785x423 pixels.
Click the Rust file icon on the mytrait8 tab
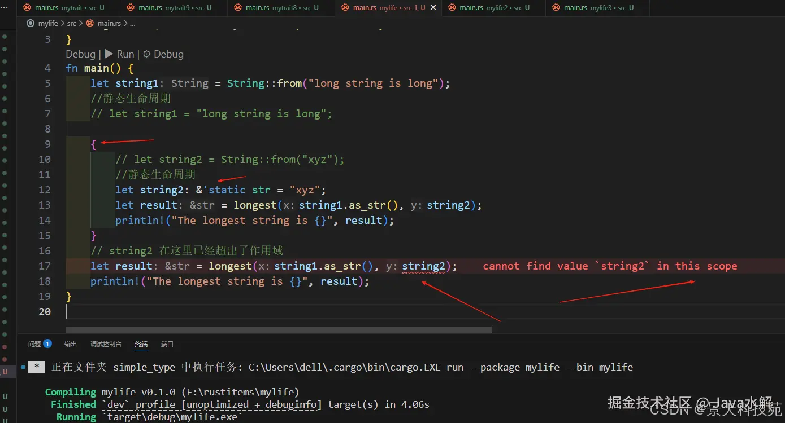[238, 8]
